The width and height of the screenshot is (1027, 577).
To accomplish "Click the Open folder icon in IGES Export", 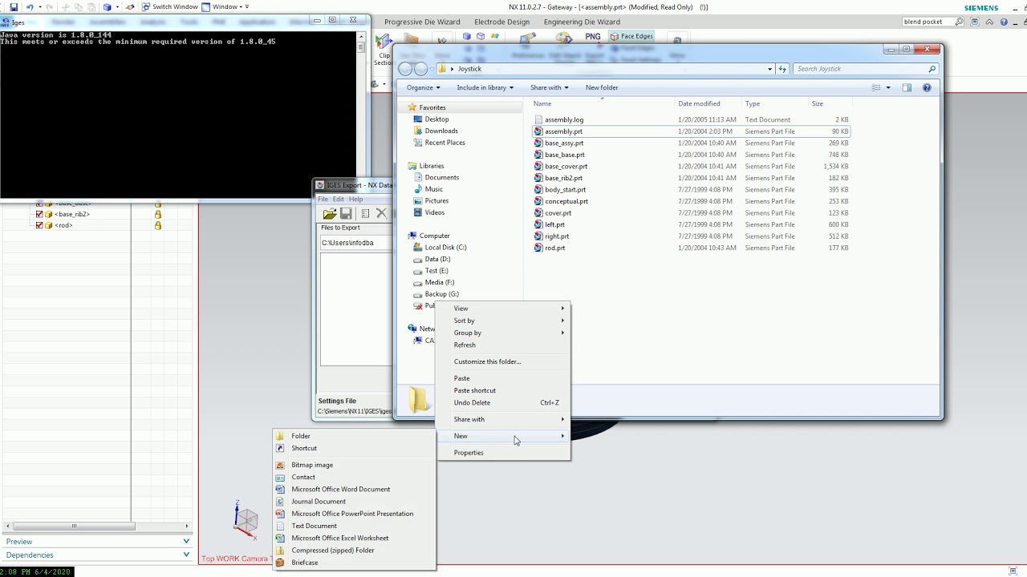I will 329,213.
